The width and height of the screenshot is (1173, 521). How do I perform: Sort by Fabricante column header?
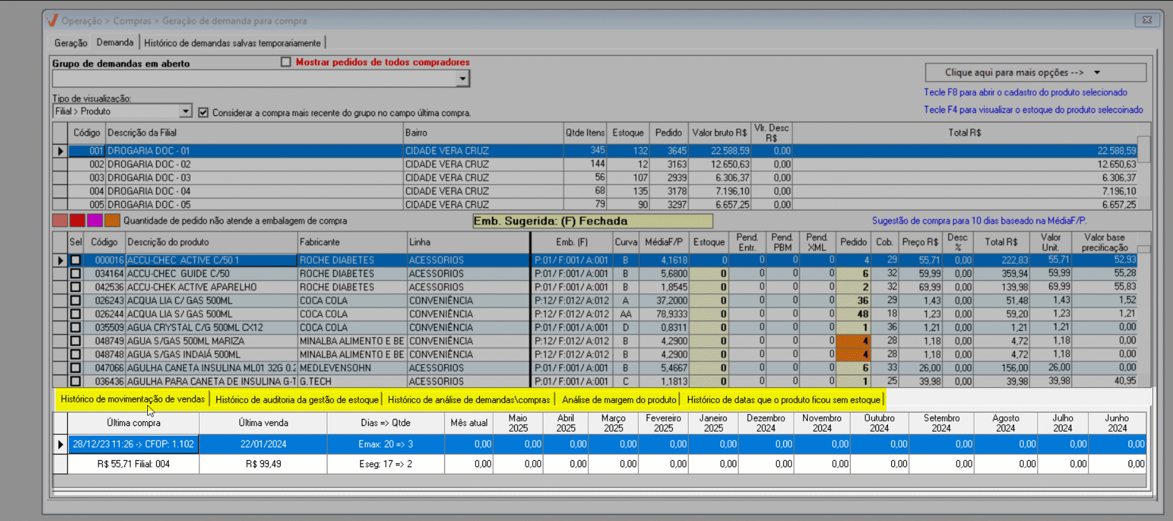pyautogui.click(x=352, y=242)
